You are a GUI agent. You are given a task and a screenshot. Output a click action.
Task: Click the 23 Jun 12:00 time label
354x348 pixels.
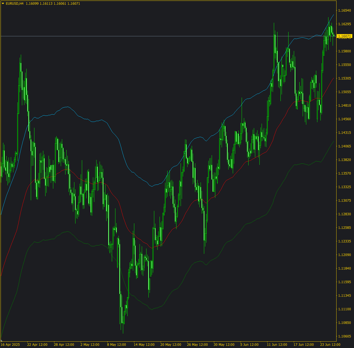click(330, 345)
